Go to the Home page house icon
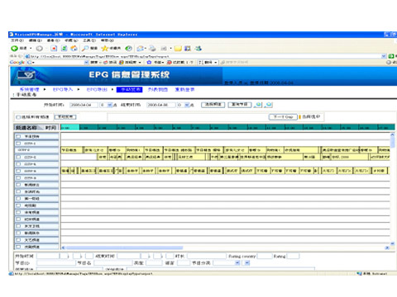This screenshot has height=297, width=397. click(x=74, y=49)
